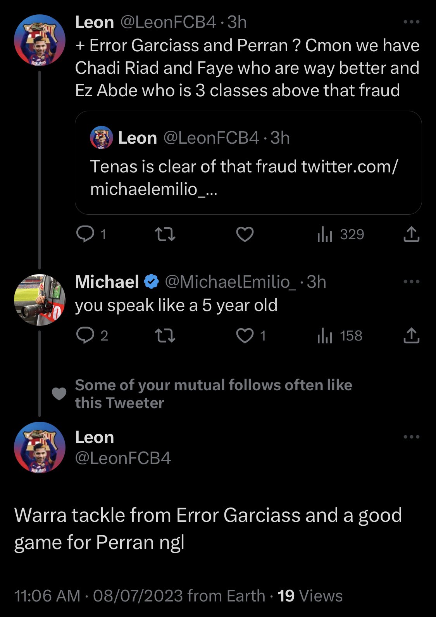
Task: Like Leon's tweet about Ez Abde
Action: 245,234
